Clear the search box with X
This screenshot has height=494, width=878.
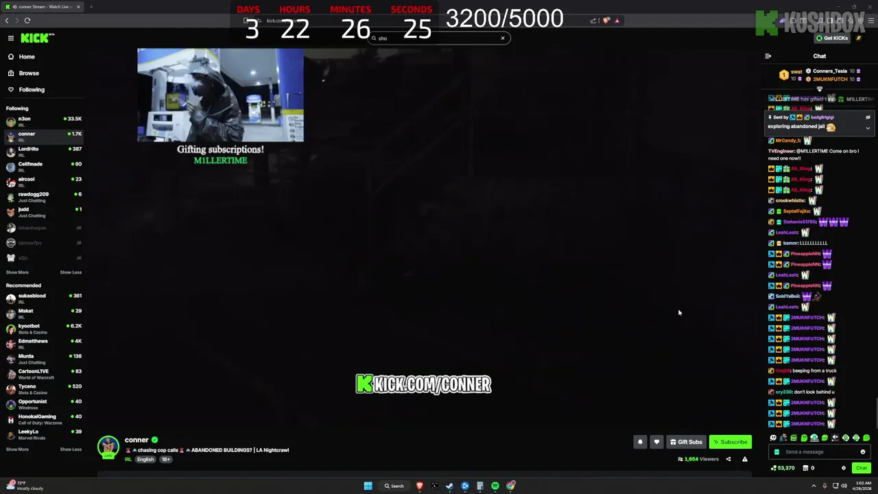[503, 38]
